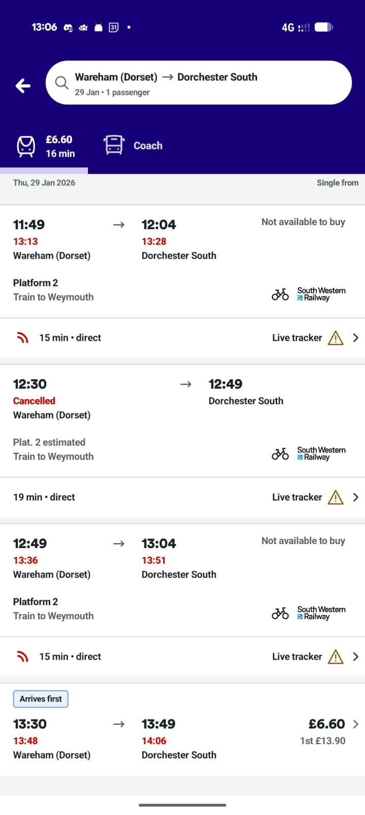Tap the warning triangle on the 12:30 train
This screenshot has width=365, height=815.
336,497
